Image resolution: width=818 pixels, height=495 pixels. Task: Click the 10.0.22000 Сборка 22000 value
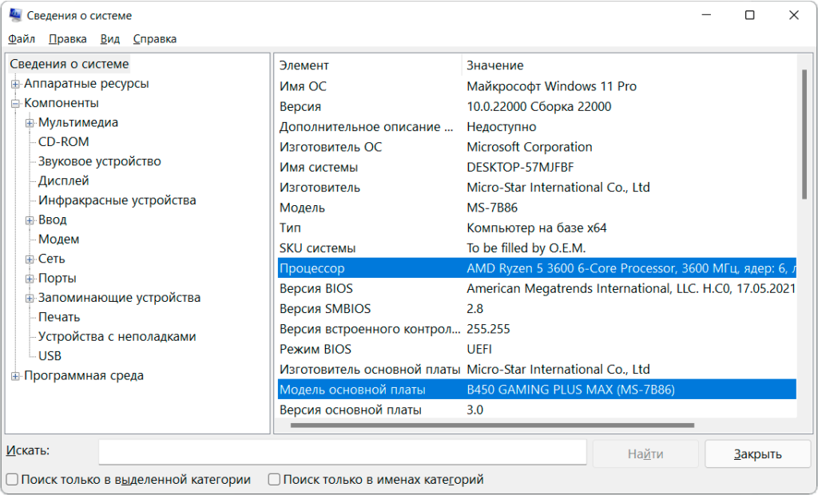coord(539,106)
